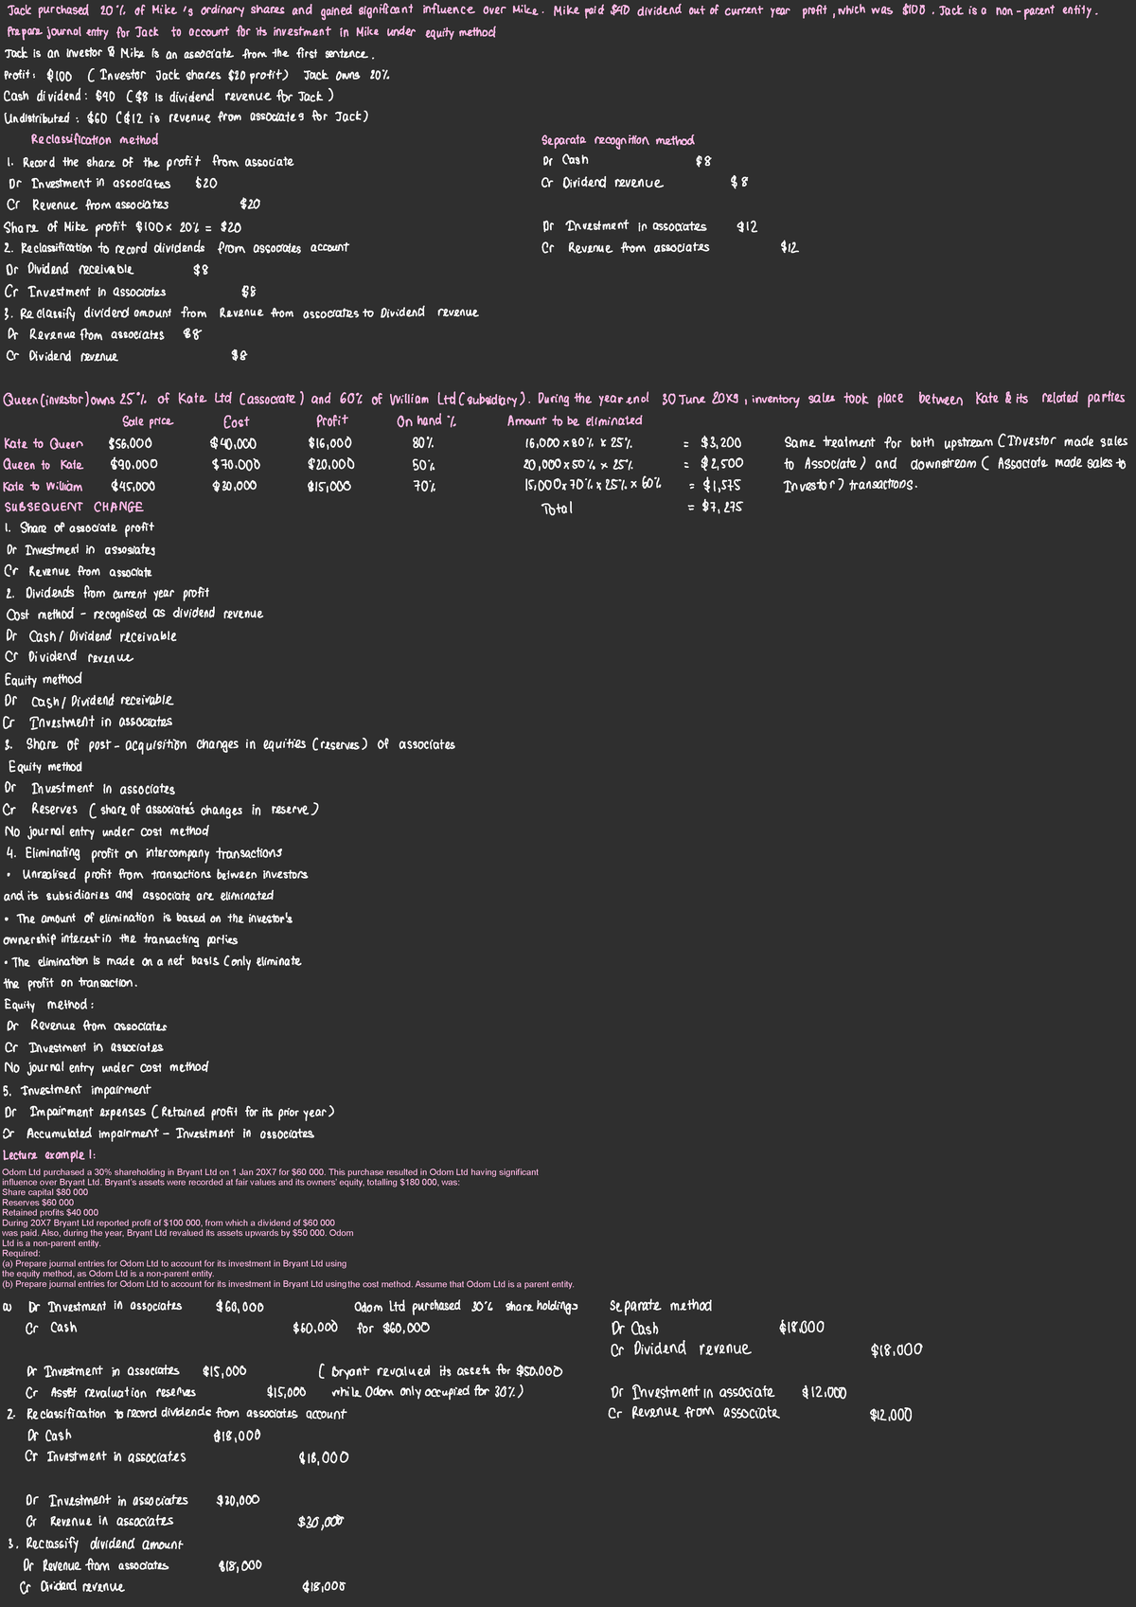Viewport: 1136px width, 1607px height.
Task: Click '2. Dividends from current year profit'
Action: pyautogui.click(x=107, y=594)
